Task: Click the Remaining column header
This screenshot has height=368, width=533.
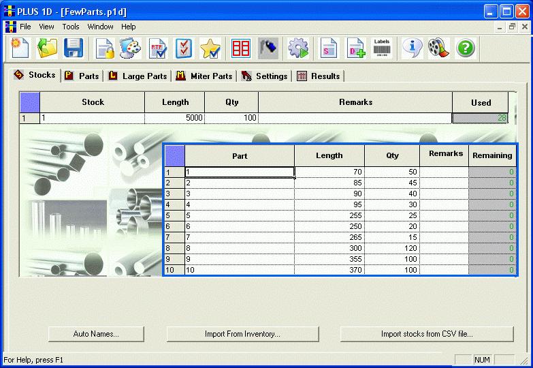Action: point(492,156)
